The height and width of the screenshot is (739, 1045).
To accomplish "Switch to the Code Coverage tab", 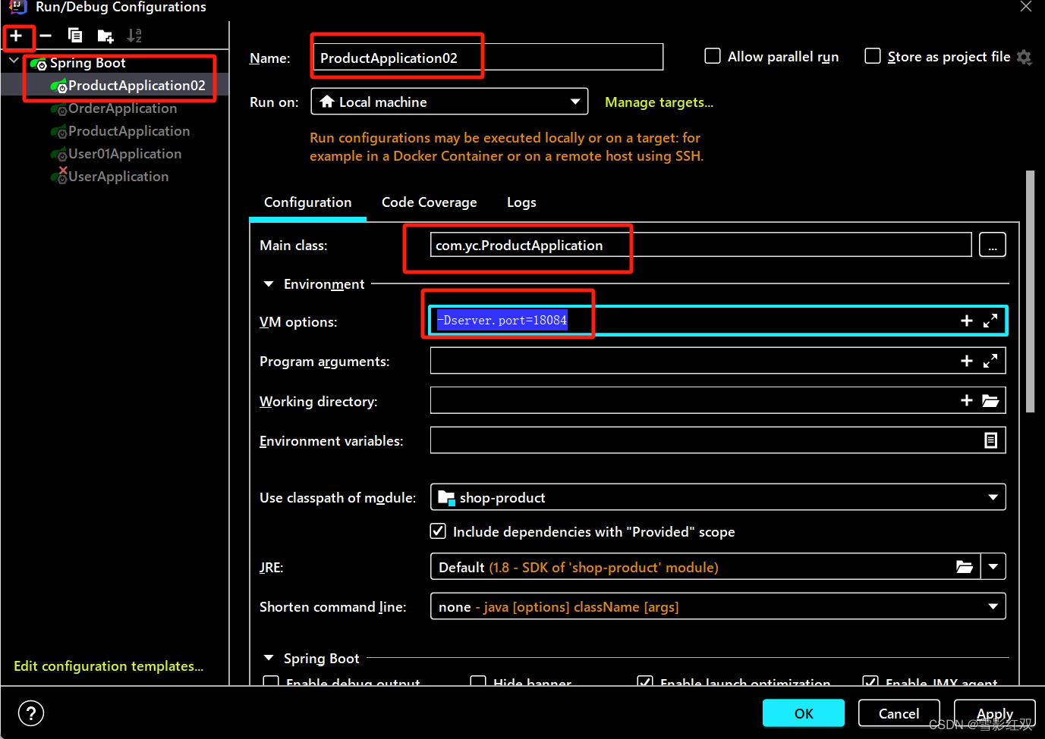I will click(430, 202).
